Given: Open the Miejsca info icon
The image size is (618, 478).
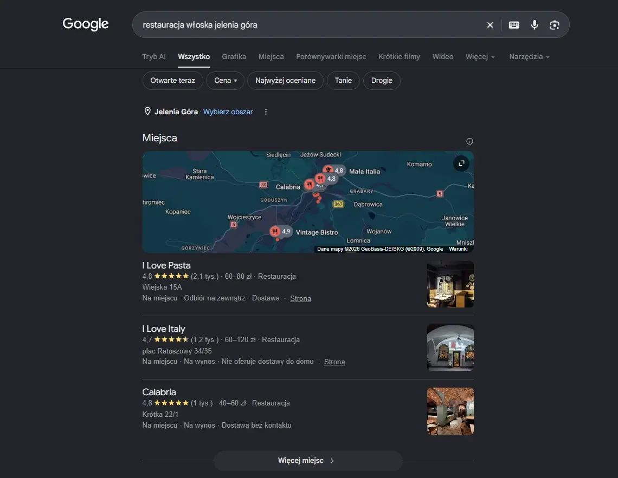Looking at the screenshot, I should (469, 141).
